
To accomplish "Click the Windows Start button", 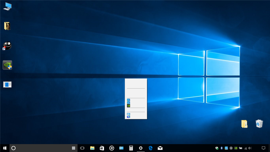I will [x=5, y=148].
